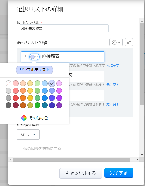
Task: Choose the pale peach swatch in top row
Action: pyautogui.click(x=23, y=83)
